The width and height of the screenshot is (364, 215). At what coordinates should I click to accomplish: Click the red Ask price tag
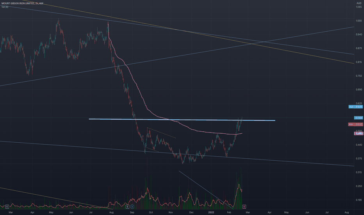355,125
